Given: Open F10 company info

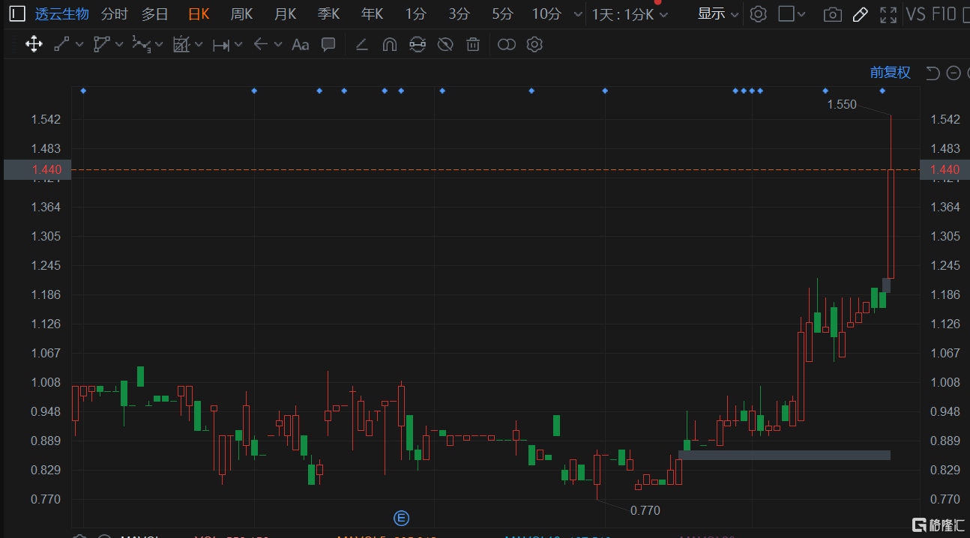Looking at the screenshot, I should pyautogui.click(x=945, y=13).
